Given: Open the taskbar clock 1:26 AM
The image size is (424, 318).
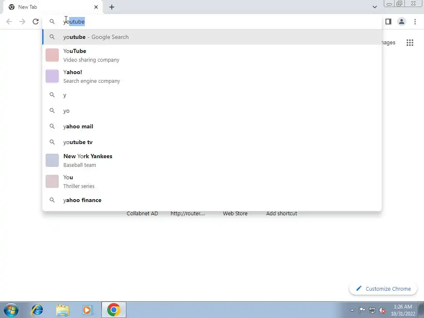Looking at the screenshot, I should click(x=403, y=310).
